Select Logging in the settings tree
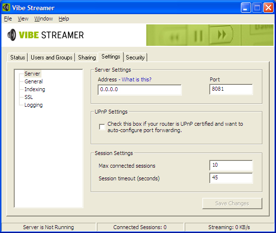This screenshot has width=276, height=233. click(34, 105)
